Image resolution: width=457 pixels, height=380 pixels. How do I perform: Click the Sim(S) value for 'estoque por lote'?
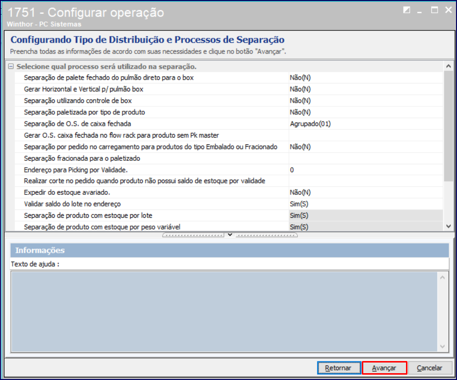366,216
